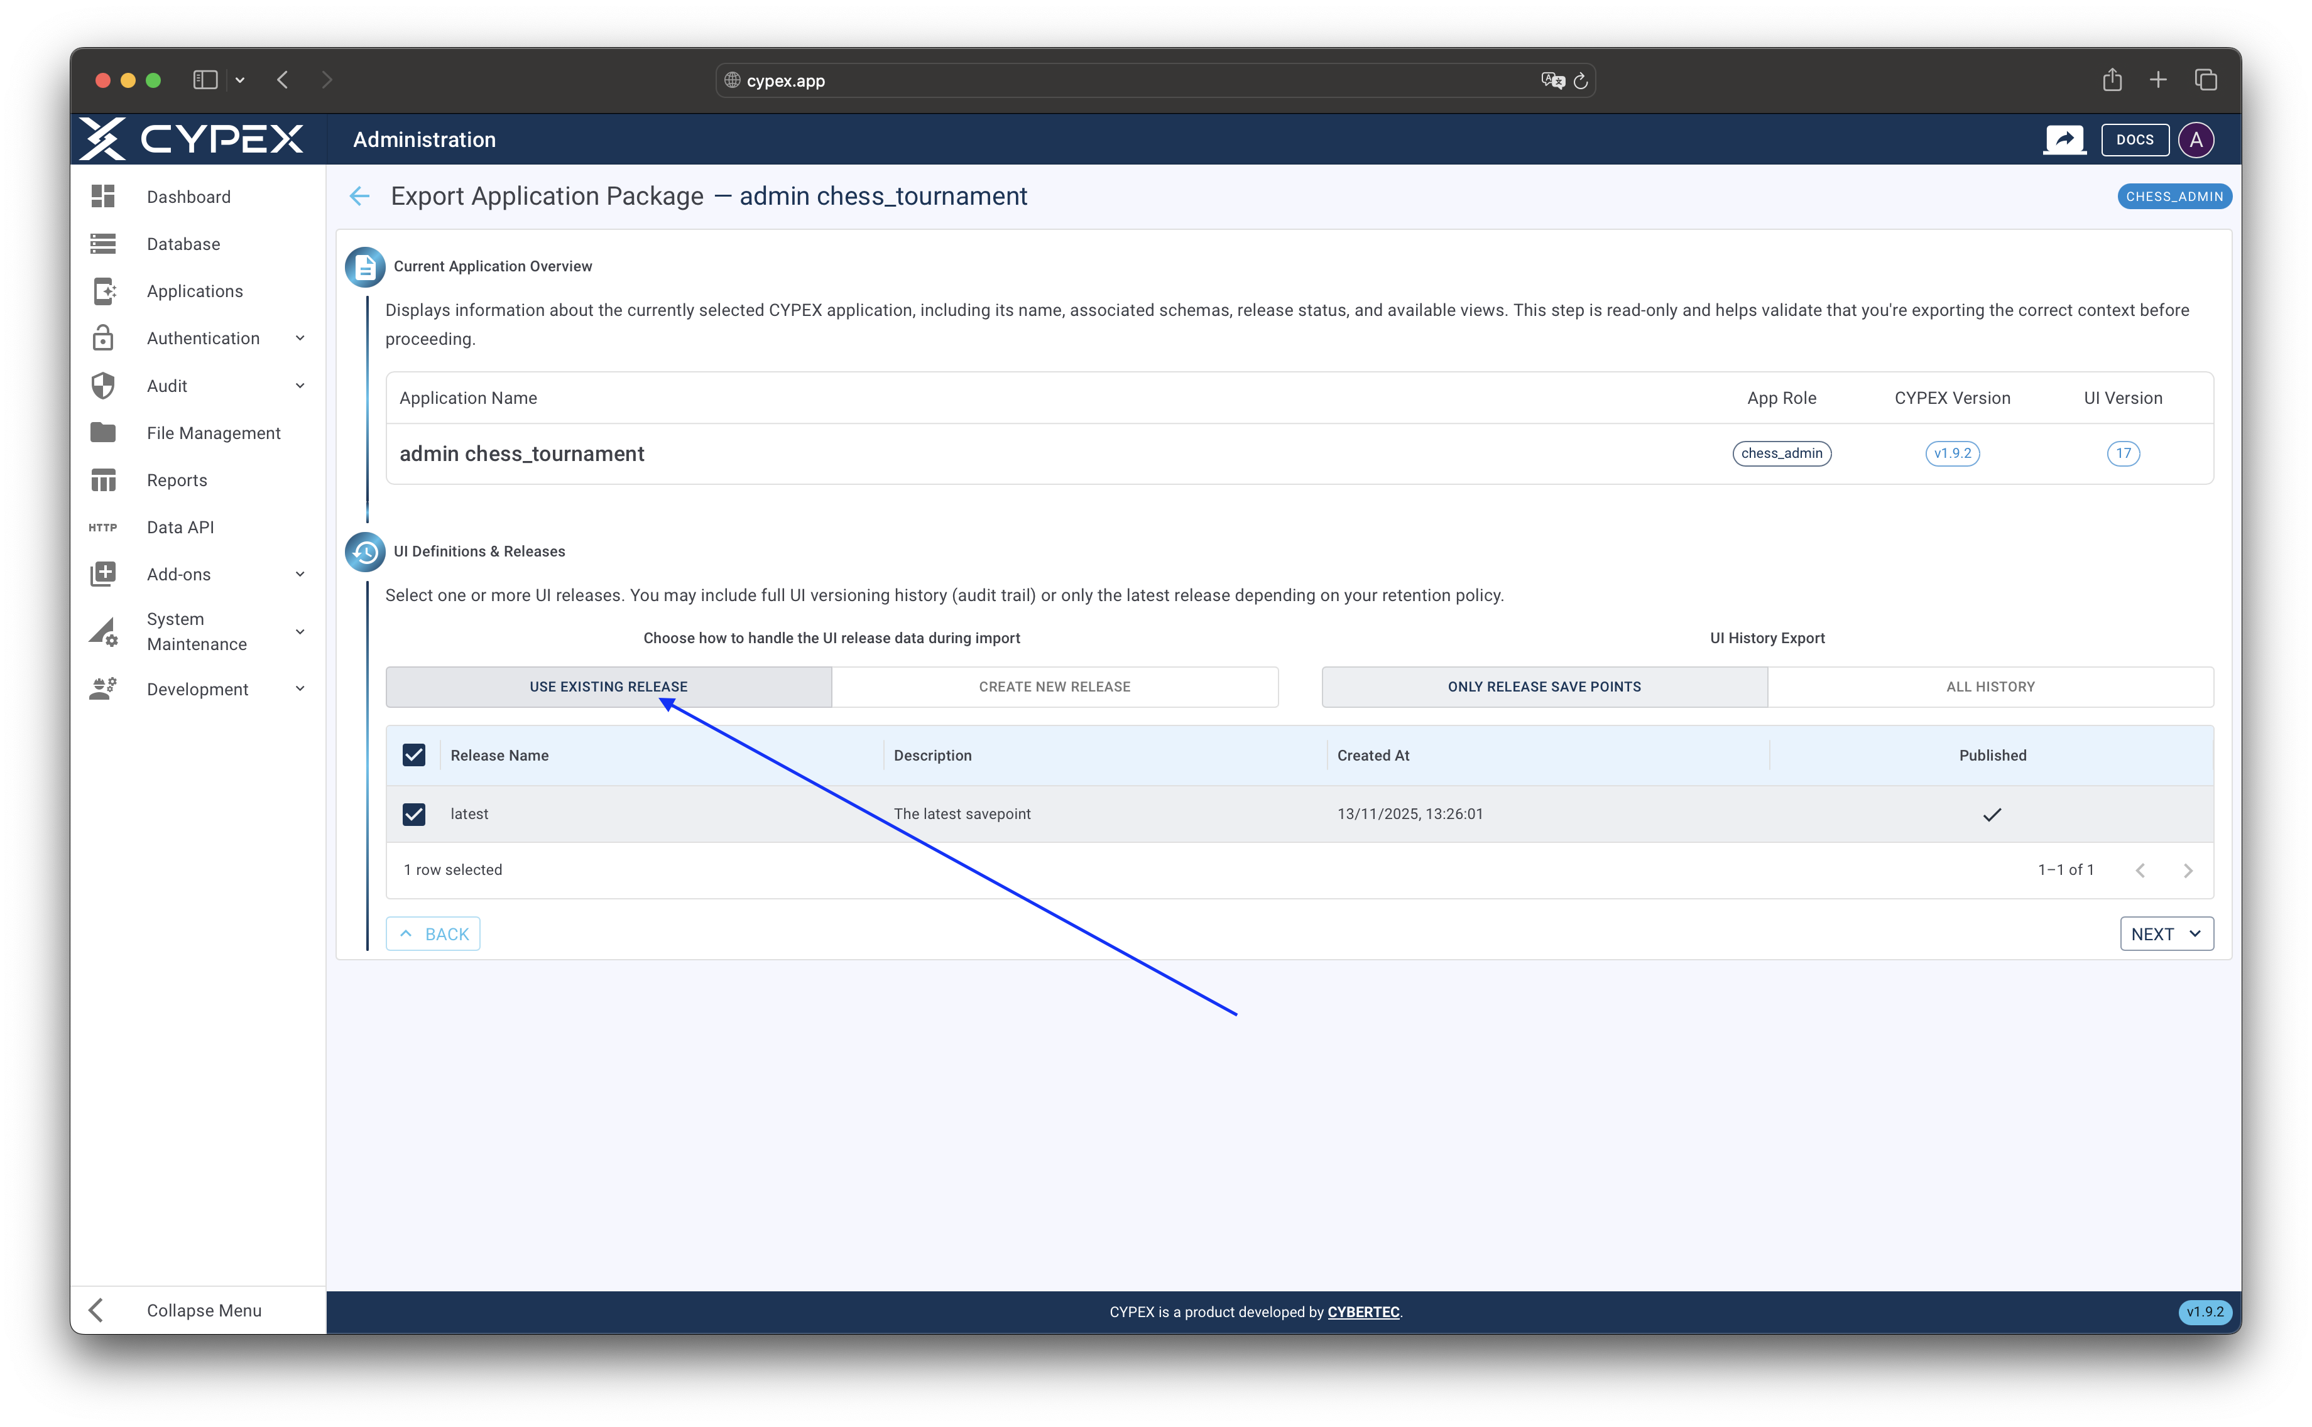Click the Reports table icon

[x=103, y=479]
